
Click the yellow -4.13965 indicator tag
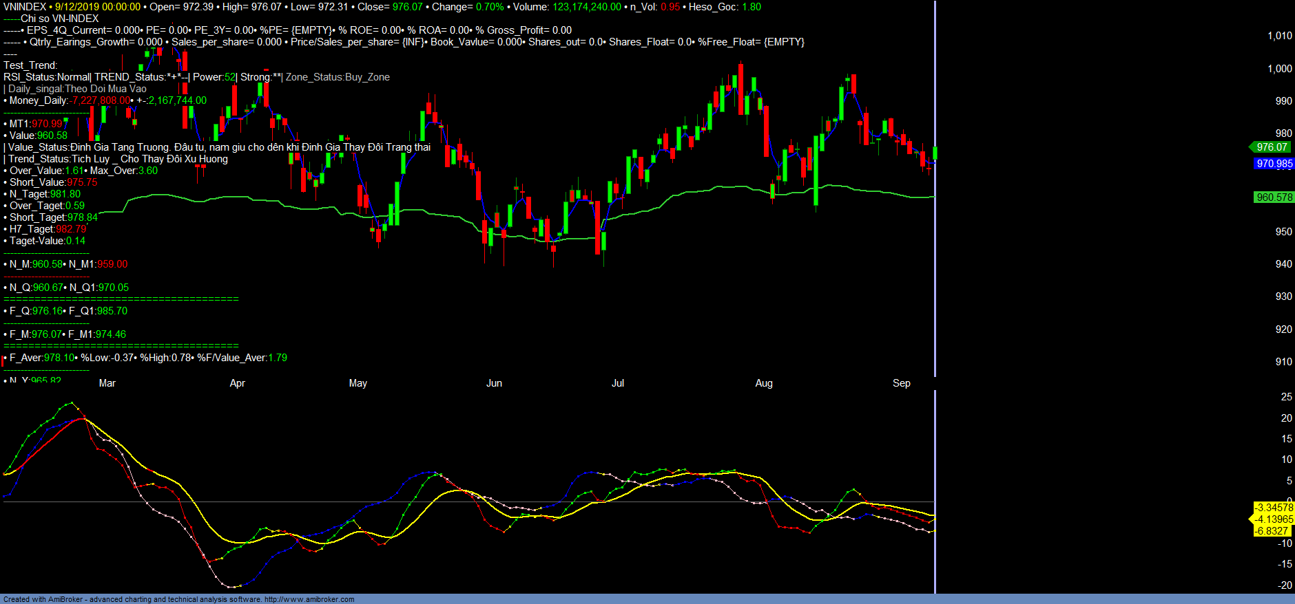point(1273,519)
